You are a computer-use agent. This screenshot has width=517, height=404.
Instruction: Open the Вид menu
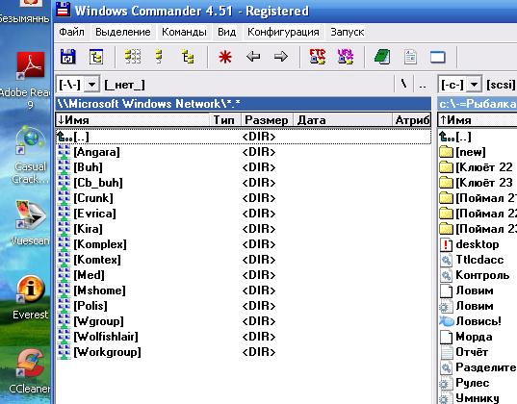point(227,32)
